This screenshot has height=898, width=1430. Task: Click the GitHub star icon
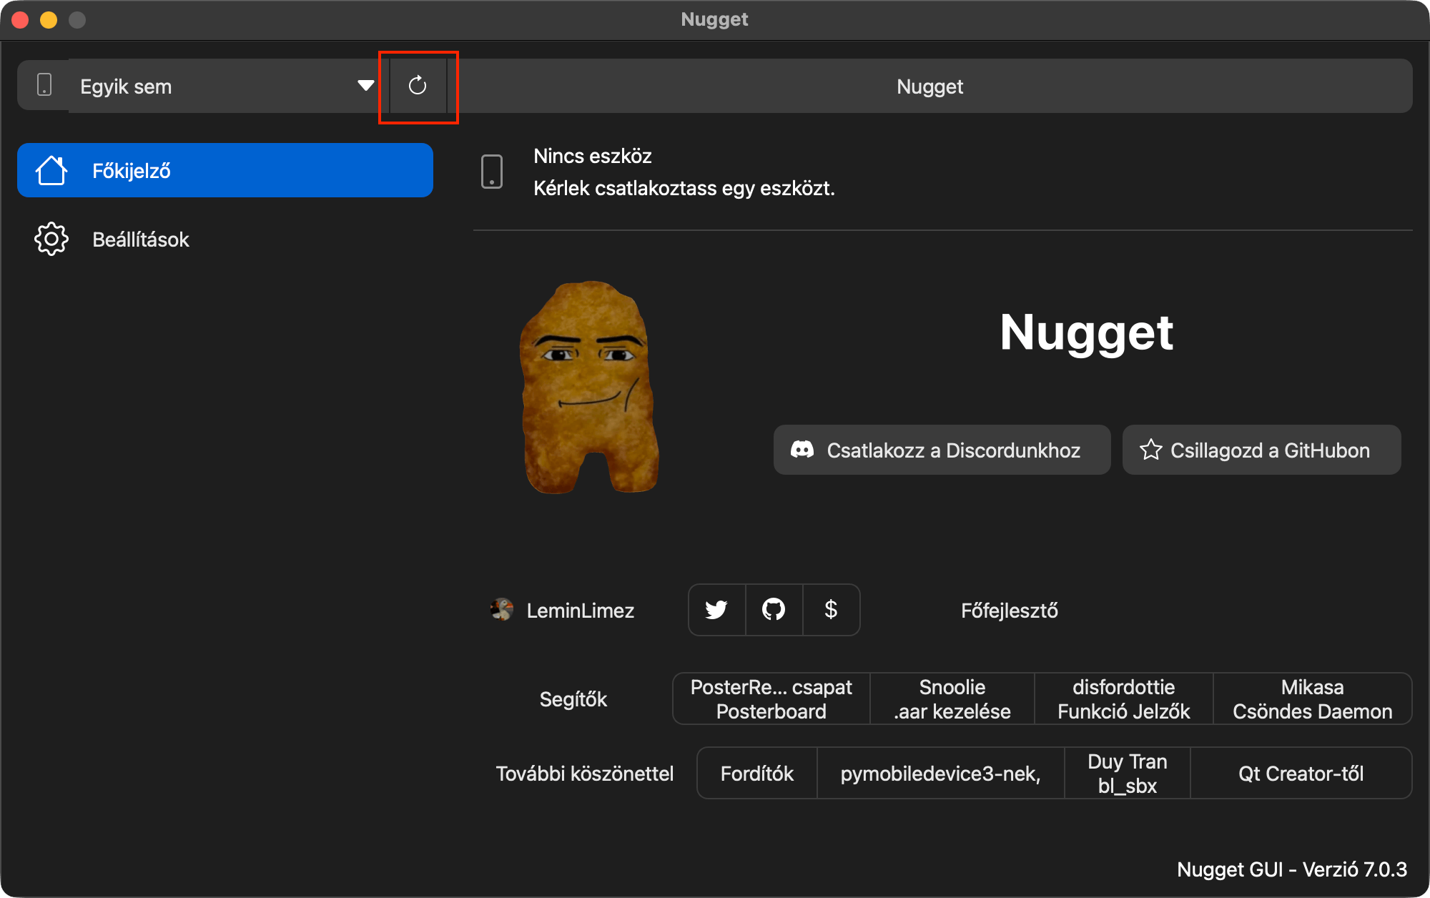coord(1150,450)
